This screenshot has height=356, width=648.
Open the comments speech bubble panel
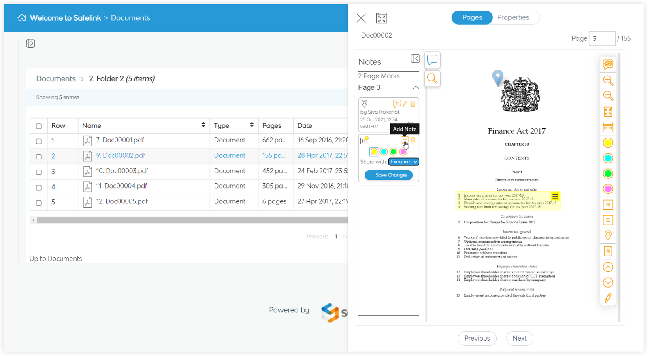432,60
